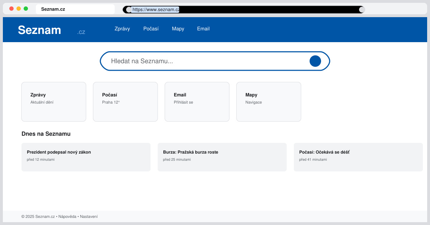This screenshot has height=225, width=430.
Task: Open Zprávy in the top navigation
Action: click(122, 29)
